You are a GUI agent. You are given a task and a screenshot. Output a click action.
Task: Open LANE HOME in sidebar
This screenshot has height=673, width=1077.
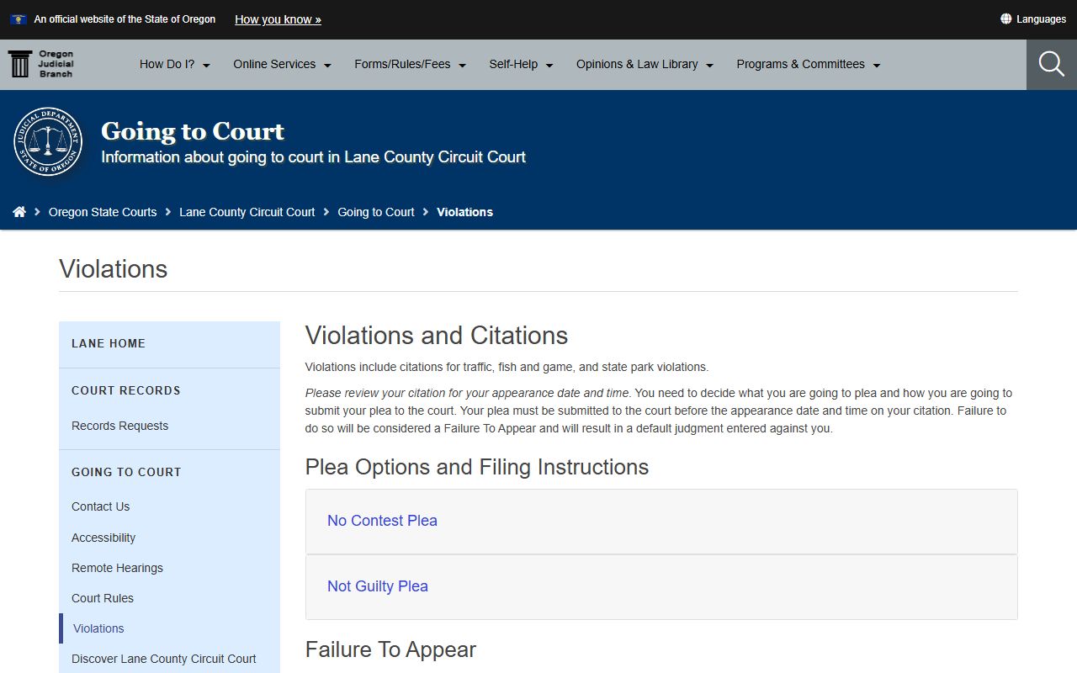pos(109,343)
